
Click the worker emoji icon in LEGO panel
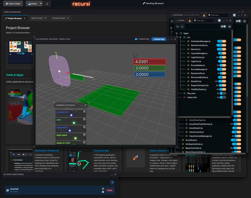tap(190, 20)
